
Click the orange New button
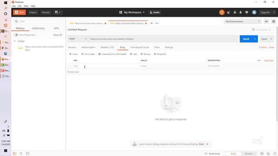[19, 13]
